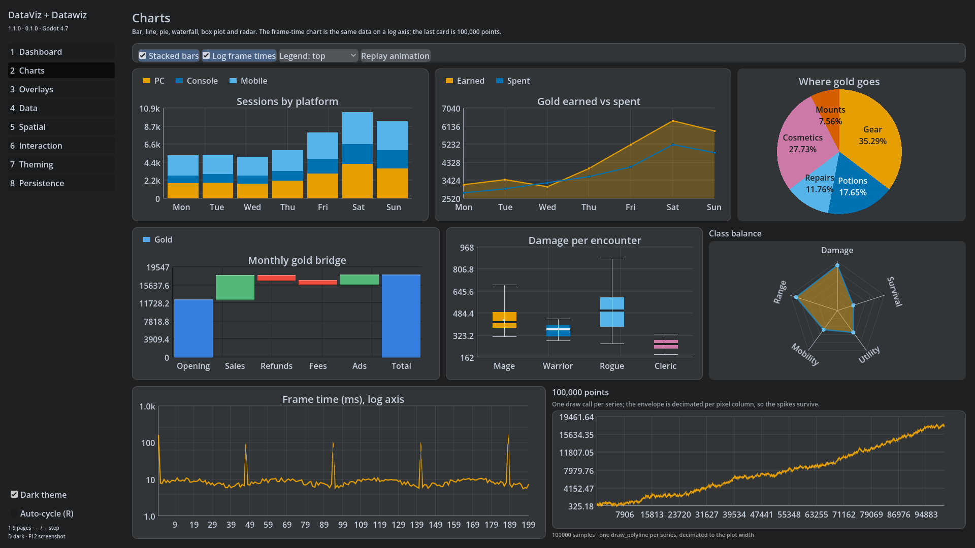Click the '100,000 points' heading
Viewport: 975px width, 548px height.
(x=580, y=392)
